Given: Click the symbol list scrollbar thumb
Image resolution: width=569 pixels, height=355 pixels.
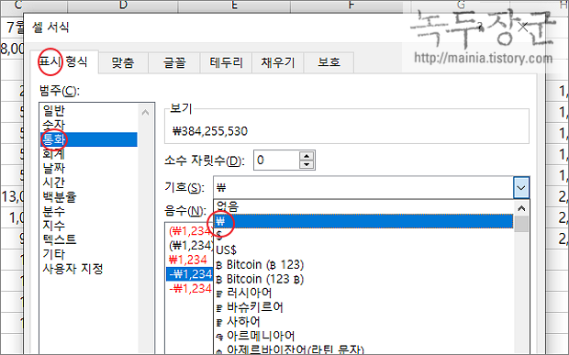Looking at the screenshot, I should pyautogui.click(x=521, y=224).
